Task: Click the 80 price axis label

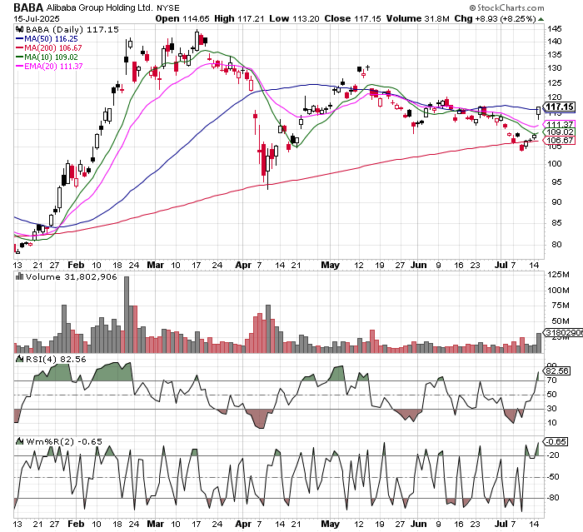Action: [556, 245]
